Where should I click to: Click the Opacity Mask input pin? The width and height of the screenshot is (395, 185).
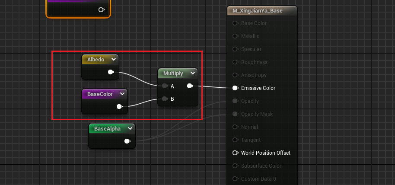pos(235,114)
